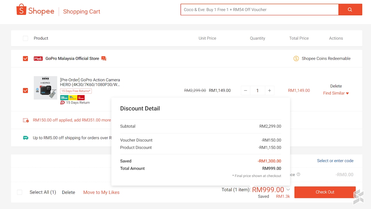Uncheck the GoPro Action Camera item checkbox
This screenshot has height=209, width=371.
[x=25, y=91]
